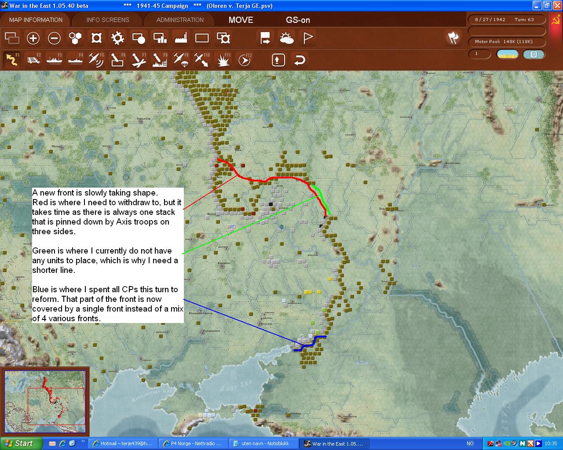563x450 pixels.
Task: Click the War in the East taskbar button
Action: pos(334,443)
